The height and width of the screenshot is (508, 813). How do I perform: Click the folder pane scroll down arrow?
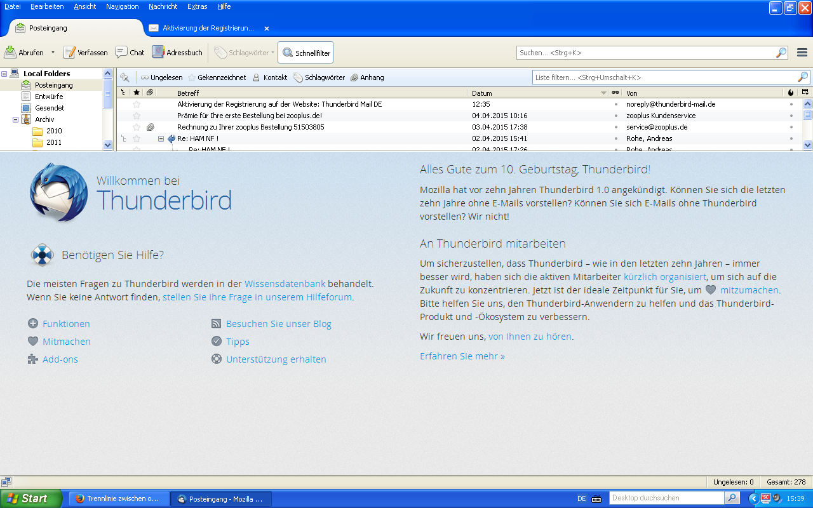click(x=107, y=145)
